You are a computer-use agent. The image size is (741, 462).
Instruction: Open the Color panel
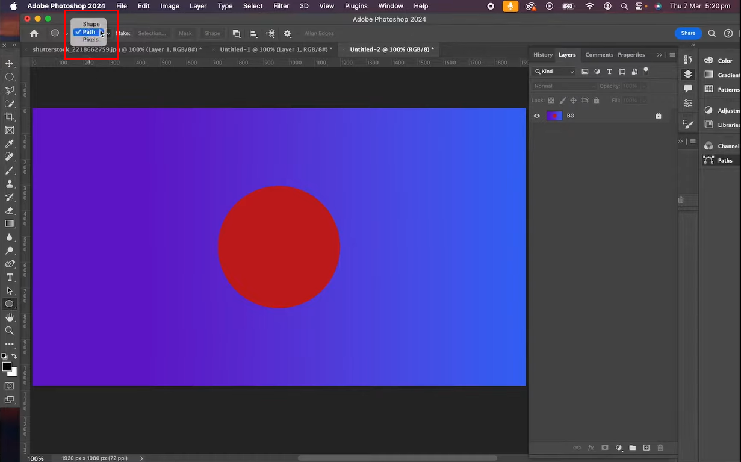coord(720,60)
